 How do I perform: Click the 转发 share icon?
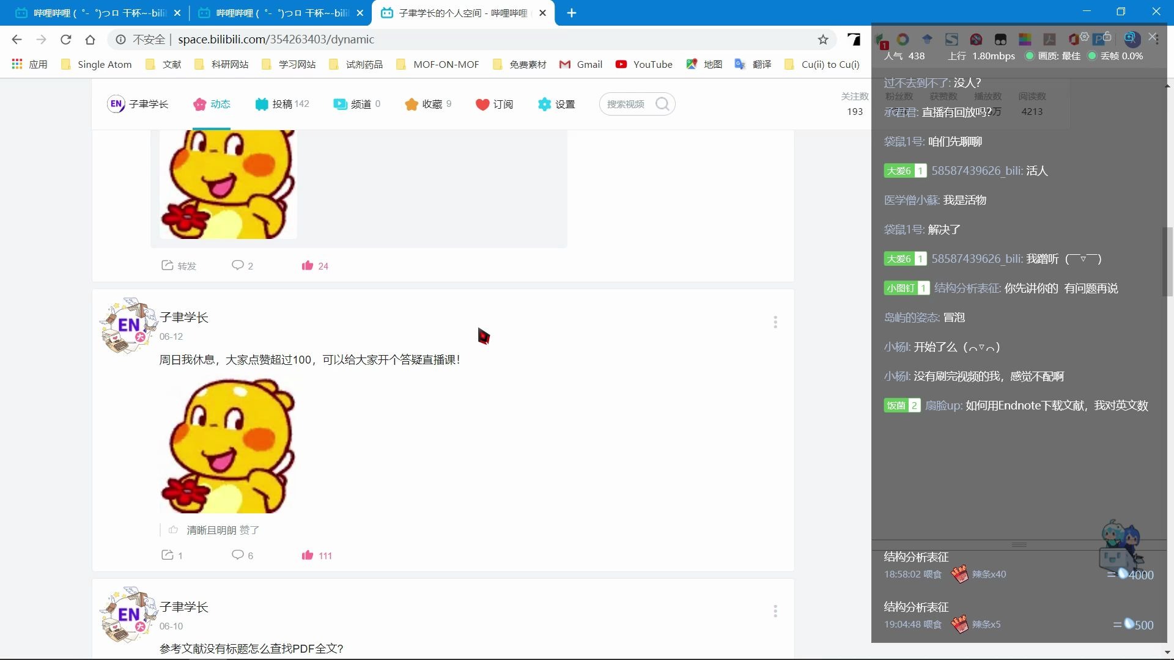tap(168, 265)
